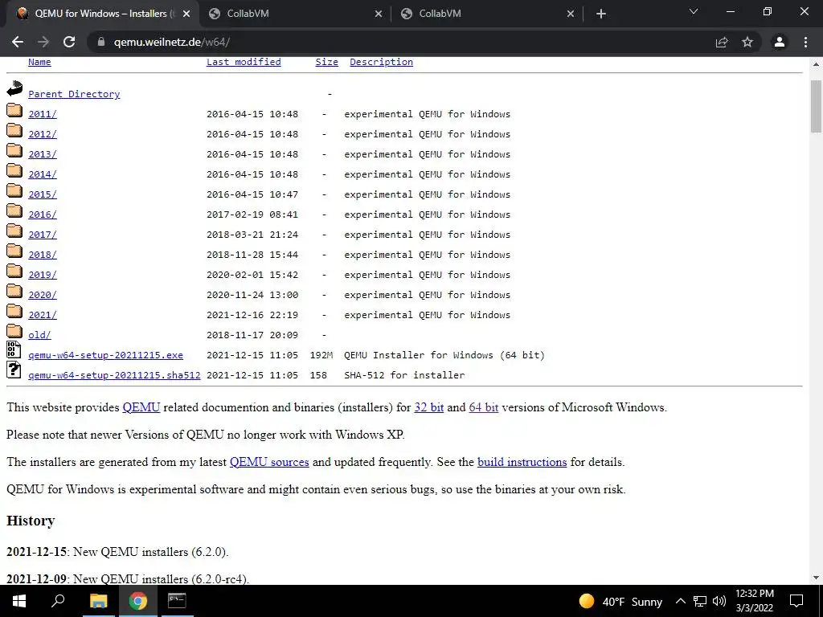Image resolution: width=823 pixels, height=617 pixels.
Task: Close the QEMU for Windows tab
Action: pyautogui.click(x=186, y=14)
